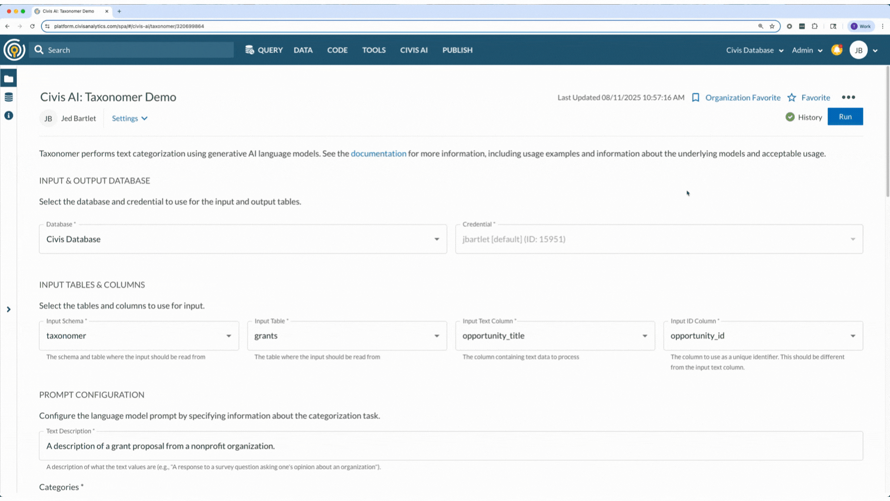The image size is (890, 501).
Task: Open the Input ID Column dropdown
Action: pyautogui.click(x=763, y=335)
